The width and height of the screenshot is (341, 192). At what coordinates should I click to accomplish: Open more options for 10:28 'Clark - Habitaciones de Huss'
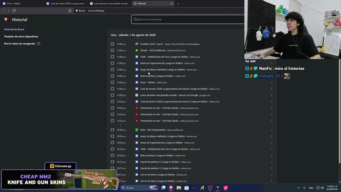271,149
